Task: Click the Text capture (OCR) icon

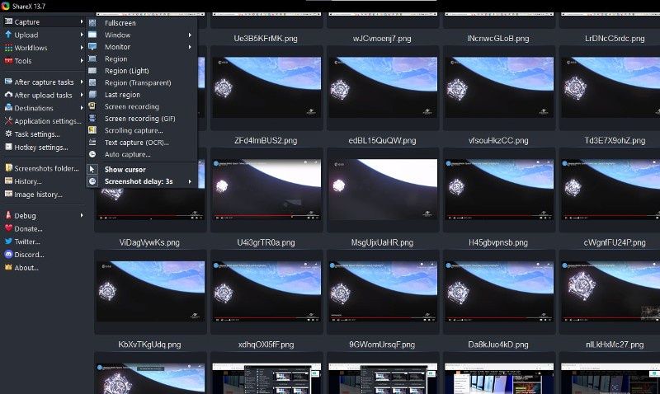Action: (92, 142)
